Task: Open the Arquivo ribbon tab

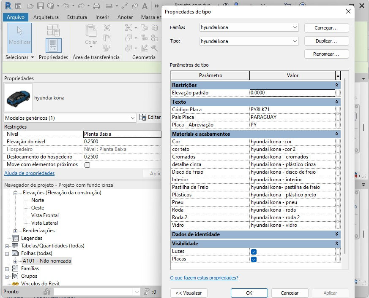Action: point(16,17)
